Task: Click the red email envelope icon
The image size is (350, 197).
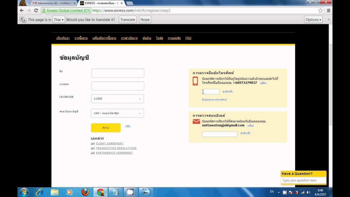Action: tap(196, 121)
